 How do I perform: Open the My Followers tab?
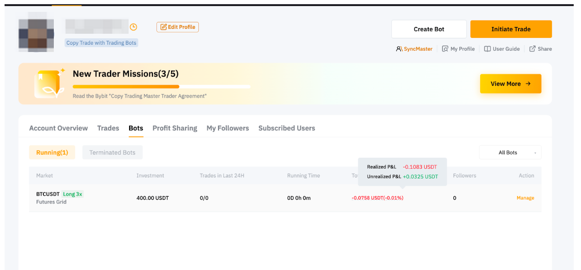point(228,128)
